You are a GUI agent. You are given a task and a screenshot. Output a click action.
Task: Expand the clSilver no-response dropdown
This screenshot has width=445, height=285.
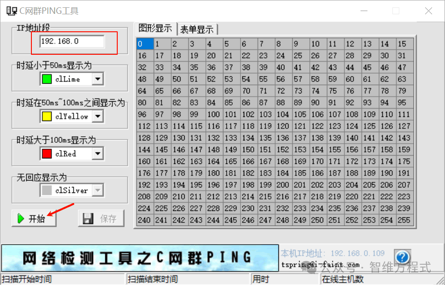coord(97,191)
